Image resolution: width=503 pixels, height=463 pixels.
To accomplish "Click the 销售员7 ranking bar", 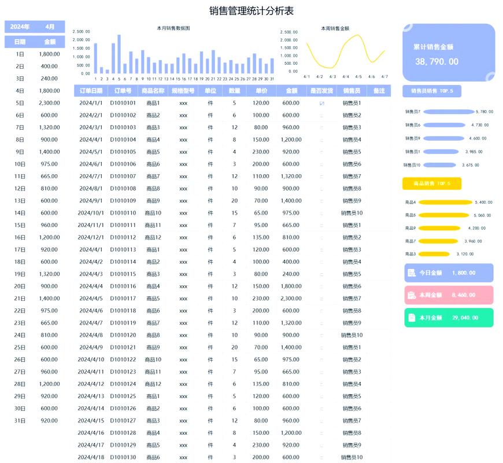I will [x=449, y=112].
